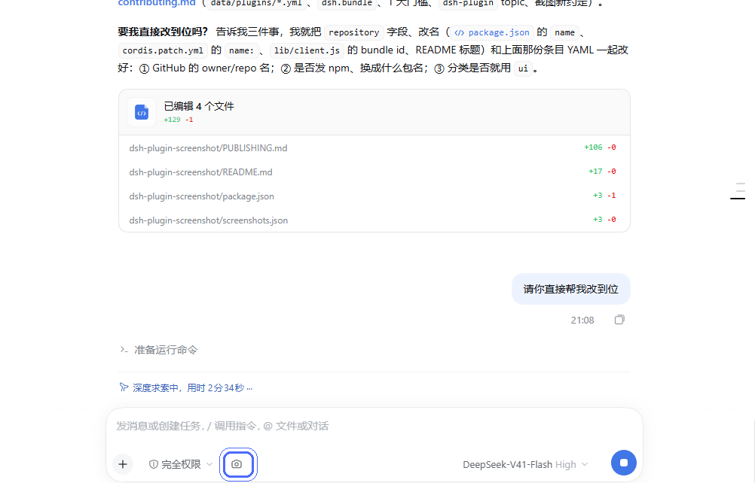Jump using the conversation outline marker
The image size is (755, 483).
point(738,191)
